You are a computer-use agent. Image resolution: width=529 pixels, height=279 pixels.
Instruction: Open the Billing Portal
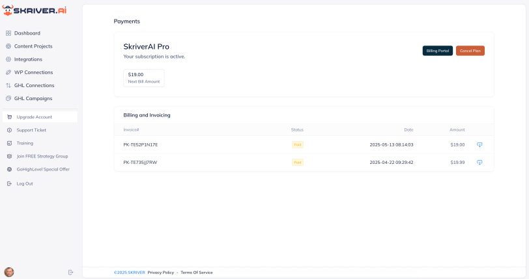(x=437, y=51)
